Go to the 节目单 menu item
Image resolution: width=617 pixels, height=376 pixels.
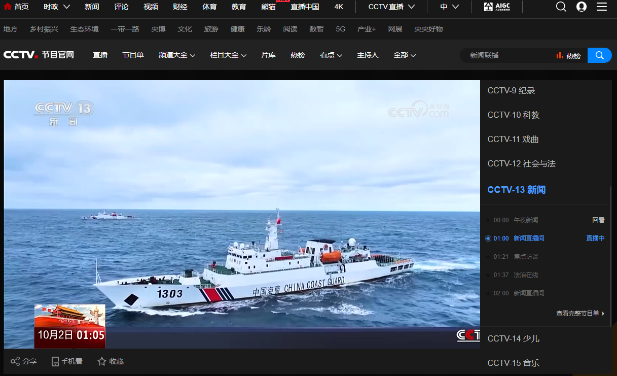pos(133,55)
